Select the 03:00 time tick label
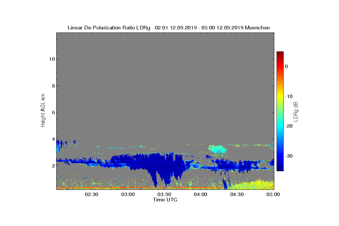The width and height of the screenshot is (339, 226). [128, 194]
